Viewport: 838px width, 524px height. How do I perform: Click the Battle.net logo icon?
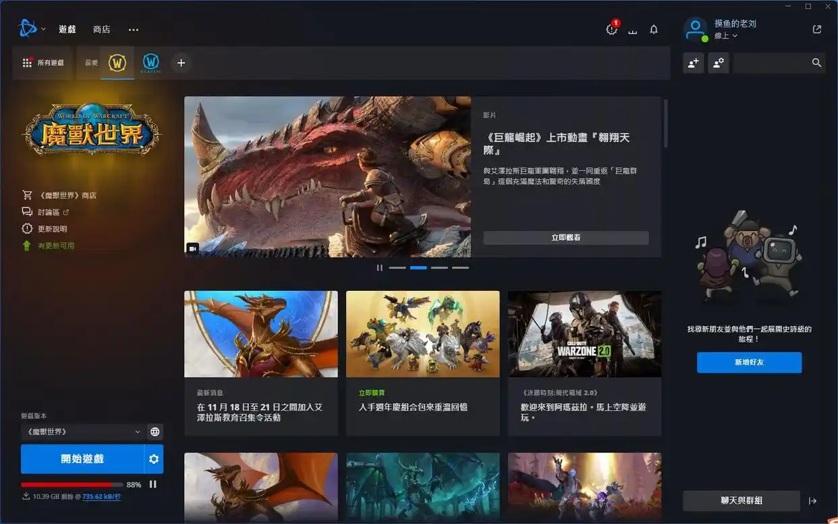coord(28,29)
